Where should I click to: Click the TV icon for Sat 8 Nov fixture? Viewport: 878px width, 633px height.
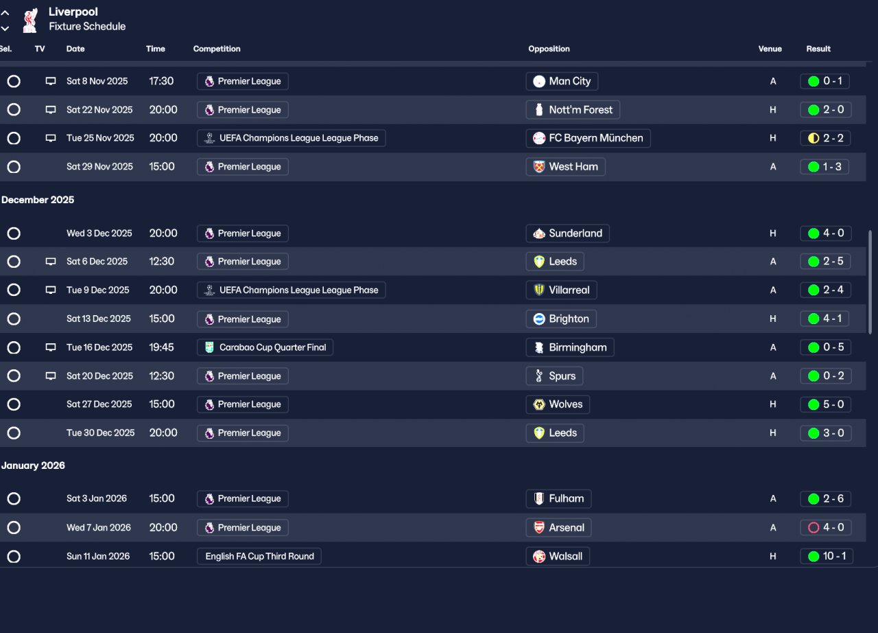[51, 81]
